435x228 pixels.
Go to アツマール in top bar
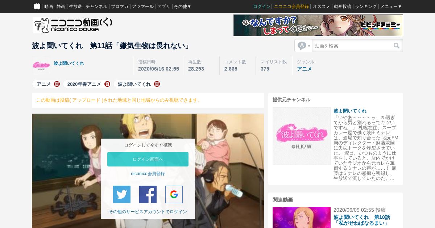click(x=143, y=7)
